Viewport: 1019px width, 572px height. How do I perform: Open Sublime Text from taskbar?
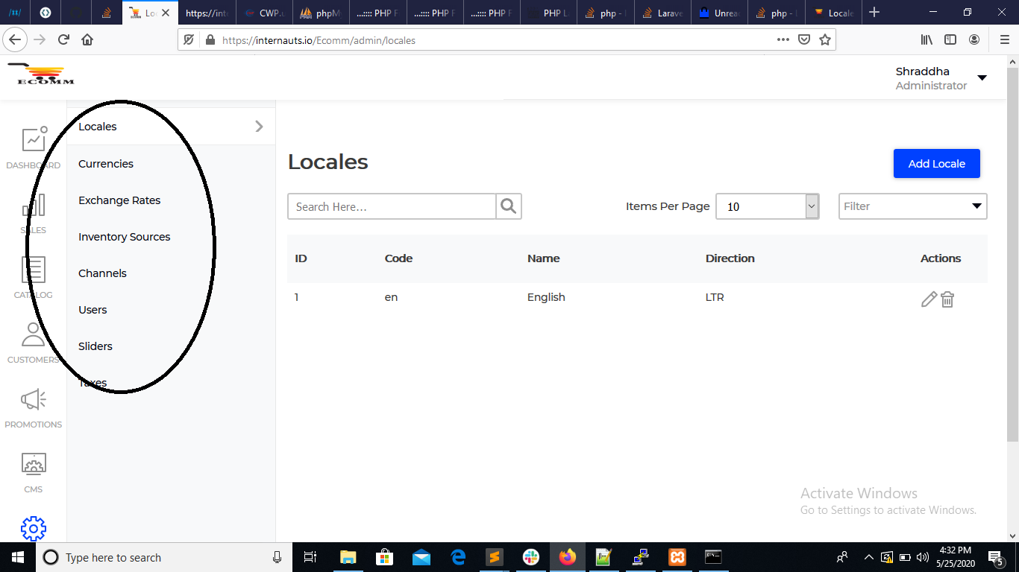coord(494,557)
